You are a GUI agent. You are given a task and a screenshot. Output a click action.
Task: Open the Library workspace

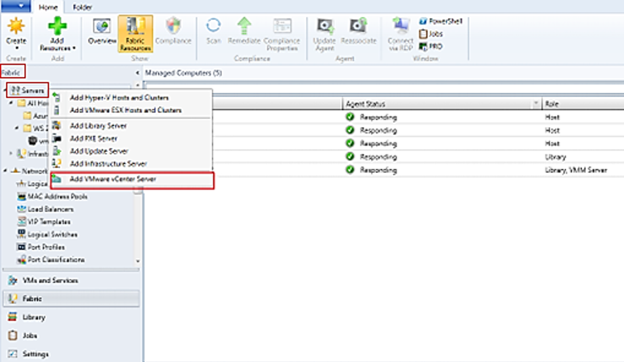click(x=34, y=317)
